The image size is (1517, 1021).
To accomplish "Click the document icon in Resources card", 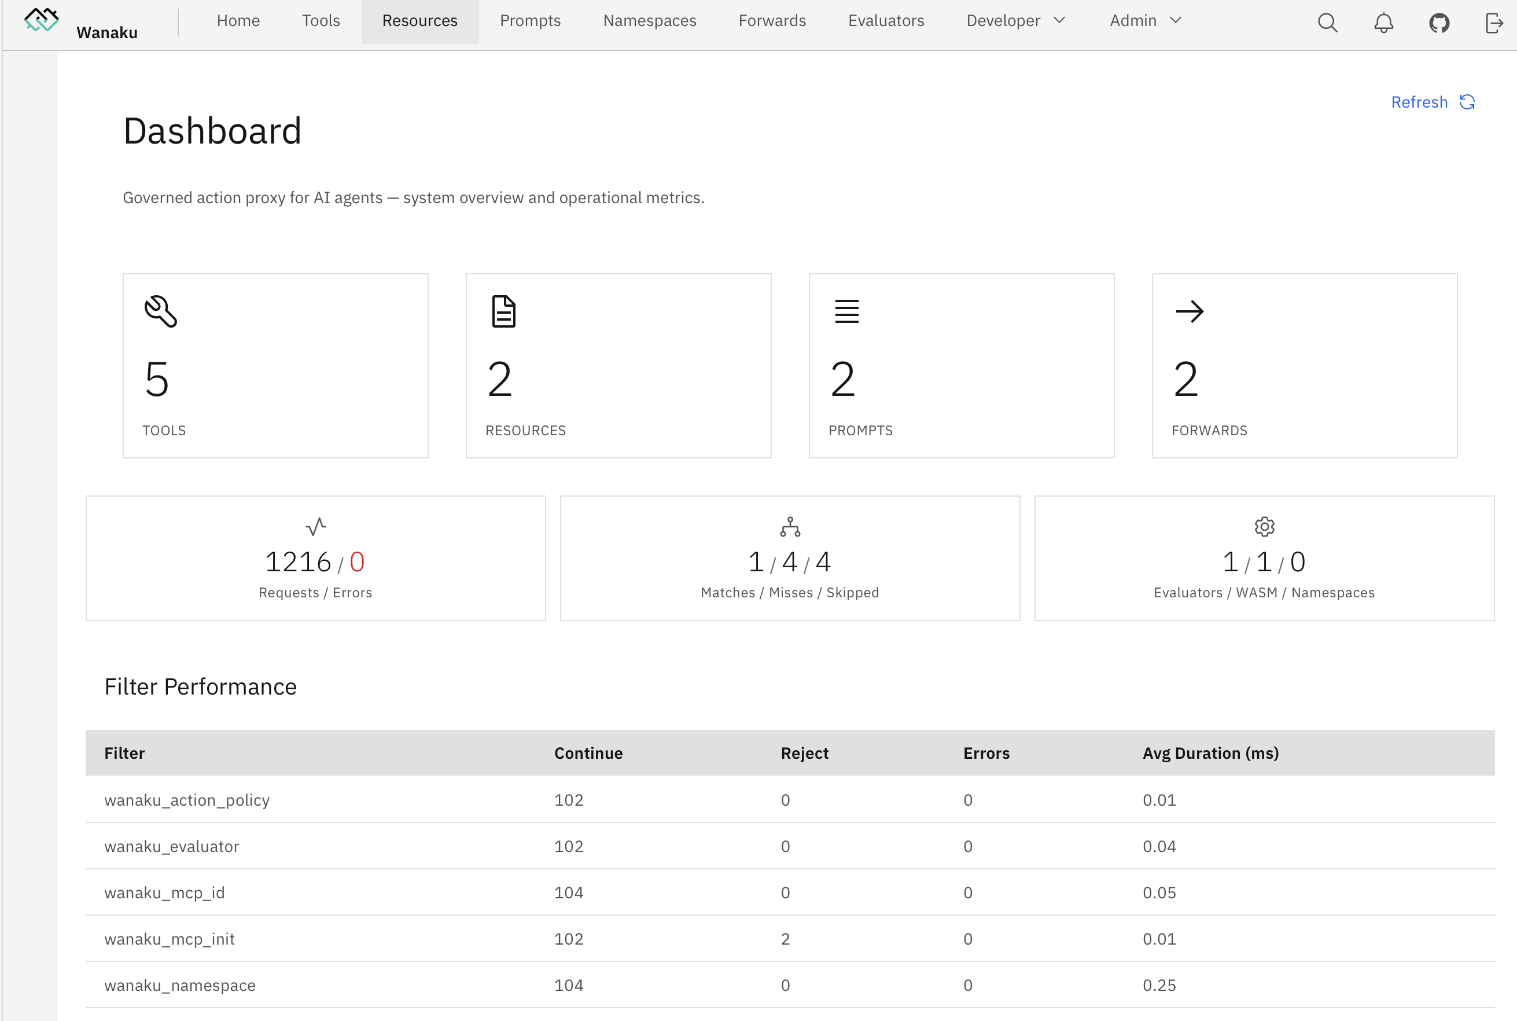I will click(503, 311).
